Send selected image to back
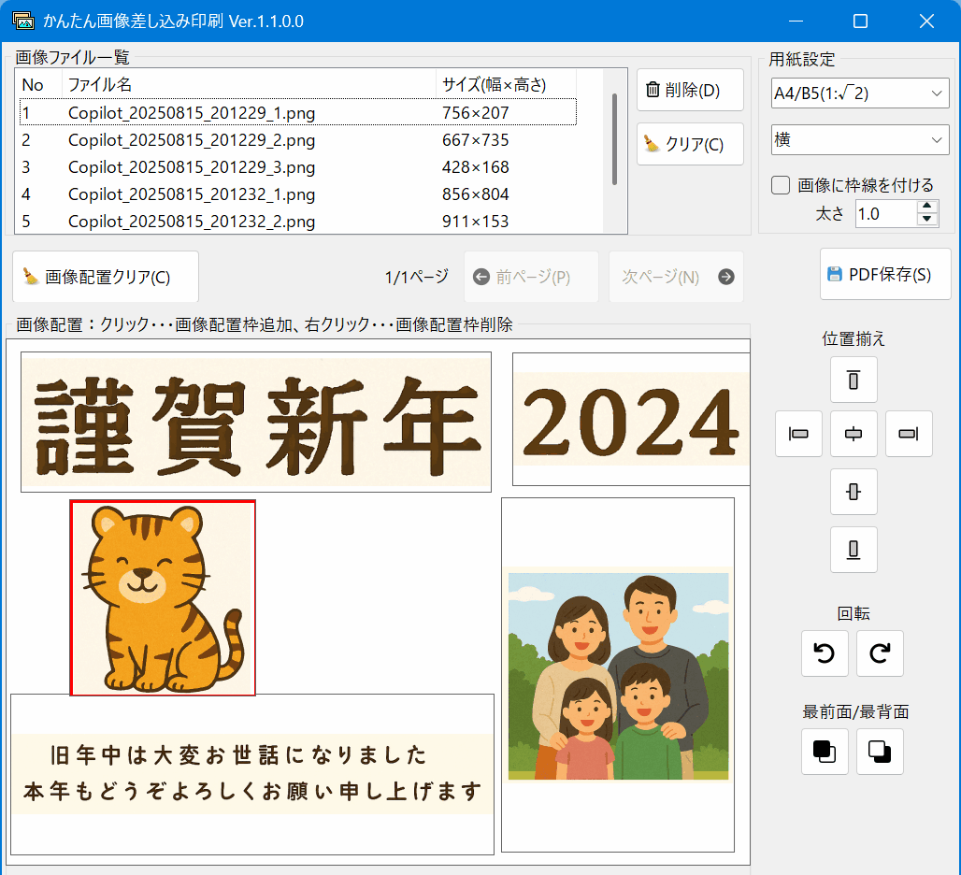Image resolution: width=961 pixels, height=875 pixels. point(880,752)
